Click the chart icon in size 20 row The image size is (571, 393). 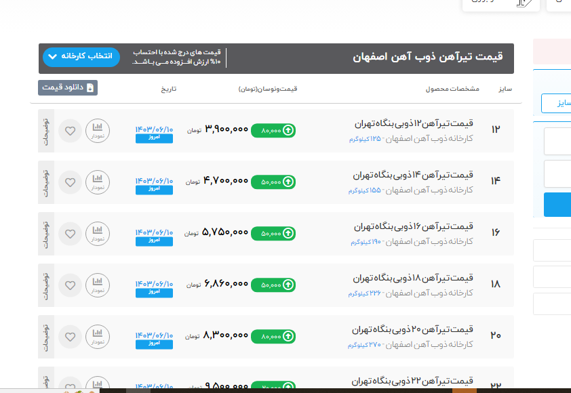[x=98, y=337]
